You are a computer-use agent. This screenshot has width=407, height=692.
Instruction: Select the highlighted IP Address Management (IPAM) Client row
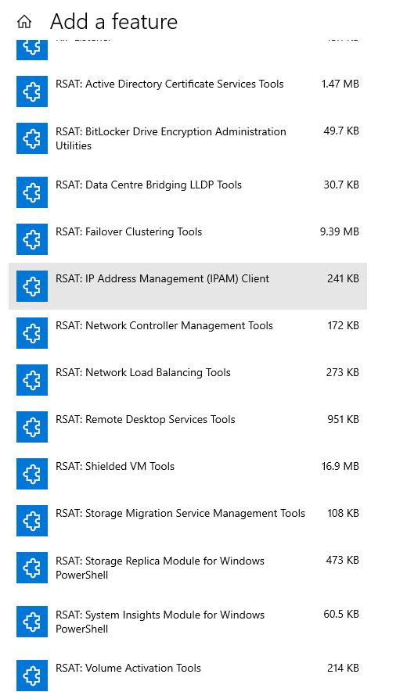[188, 286]
